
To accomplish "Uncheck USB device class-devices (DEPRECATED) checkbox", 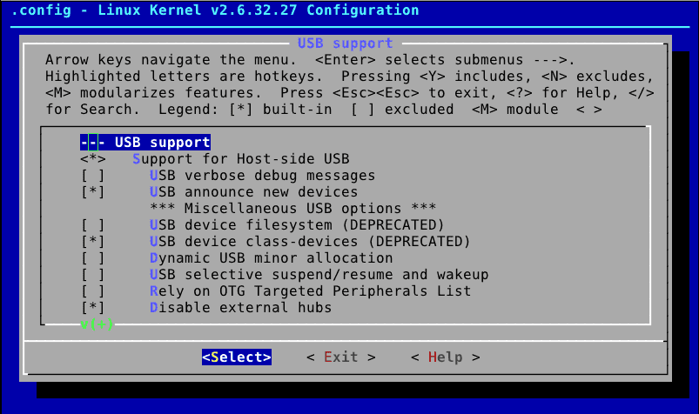I will pos(93,242).
